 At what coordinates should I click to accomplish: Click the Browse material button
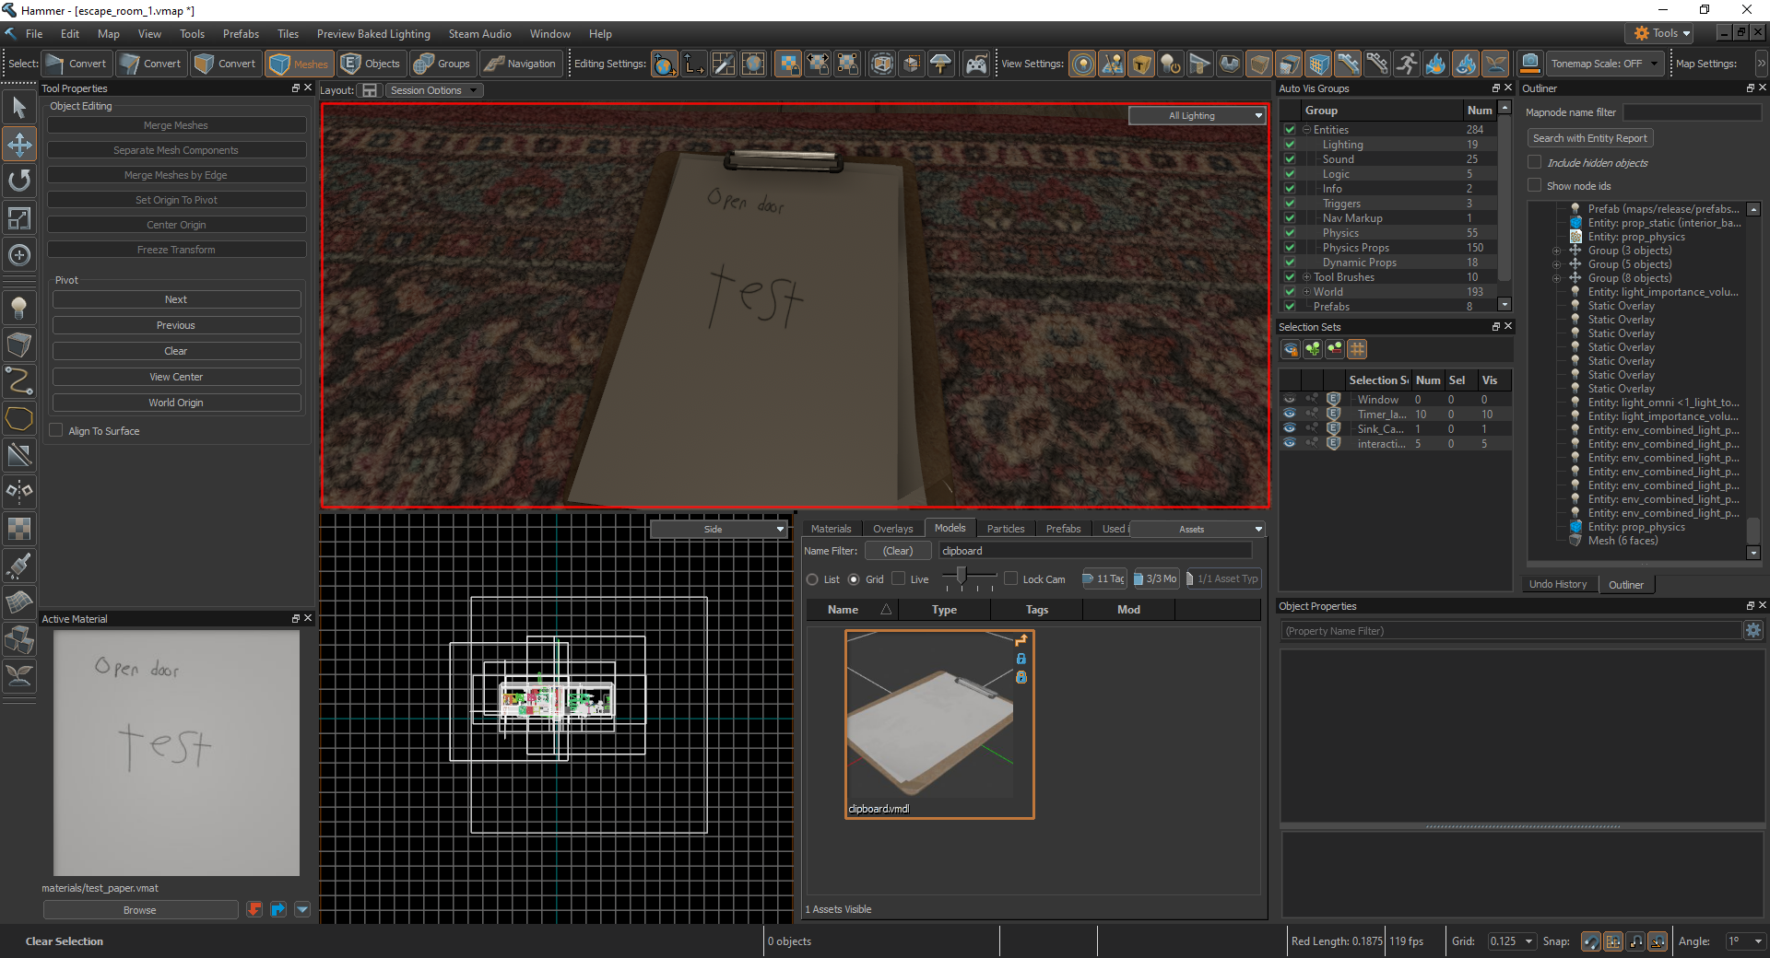click(x=140, y=909)
